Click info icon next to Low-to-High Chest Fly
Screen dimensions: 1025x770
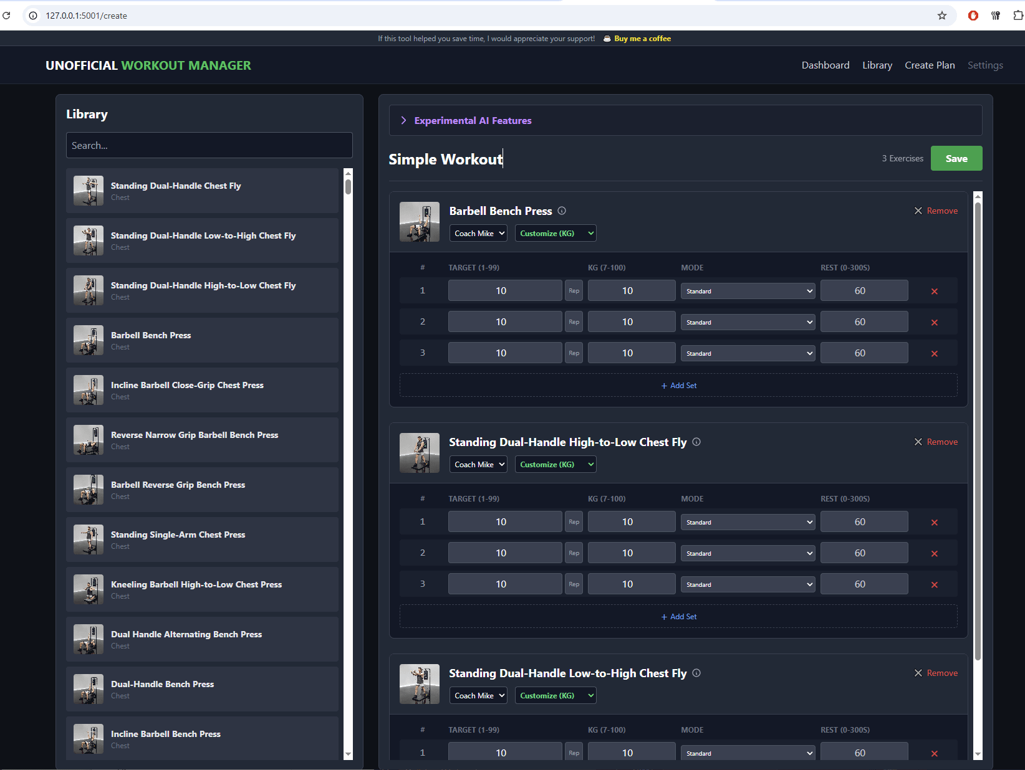coord(696,673)
